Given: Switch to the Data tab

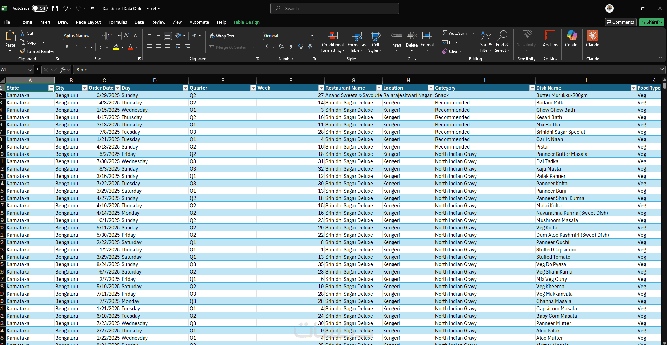Looking at the screenshot, I should click(139, 22).
